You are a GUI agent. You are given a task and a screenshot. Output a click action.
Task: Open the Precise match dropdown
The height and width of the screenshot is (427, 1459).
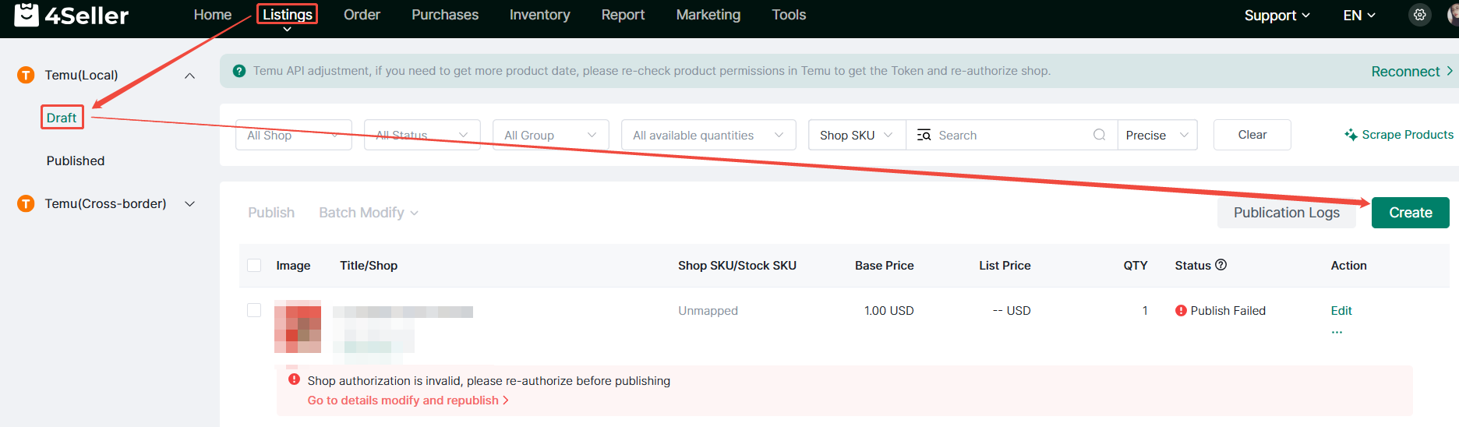(x=1157, y=135)
